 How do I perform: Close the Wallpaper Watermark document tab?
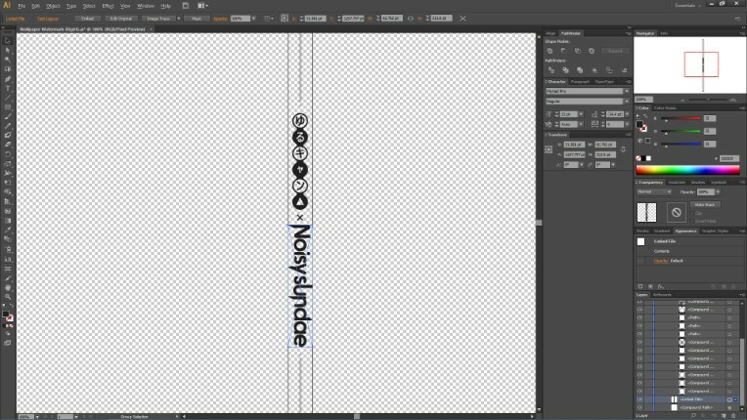tap(151, 29)
